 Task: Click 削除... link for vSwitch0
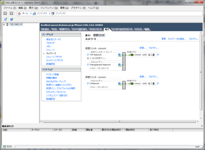coord(143,48)
